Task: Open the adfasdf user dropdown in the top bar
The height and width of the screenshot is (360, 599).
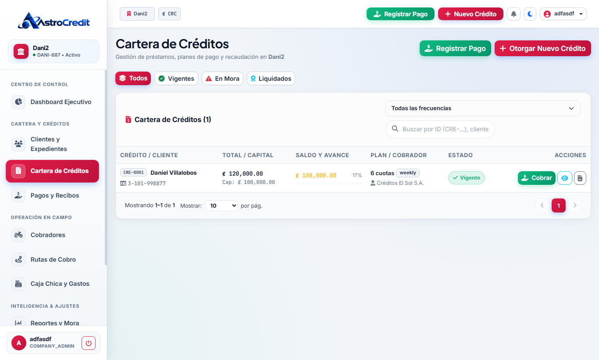Action: tap(563, 14)
